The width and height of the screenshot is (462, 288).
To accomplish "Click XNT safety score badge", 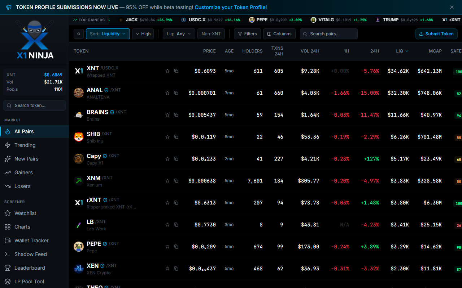I will (x=458, y=72).
